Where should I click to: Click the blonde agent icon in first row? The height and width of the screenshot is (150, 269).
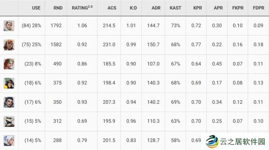[x=9, y=26]
